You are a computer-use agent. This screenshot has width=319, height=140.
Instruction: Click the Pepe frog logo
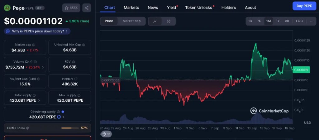(7, 8)
